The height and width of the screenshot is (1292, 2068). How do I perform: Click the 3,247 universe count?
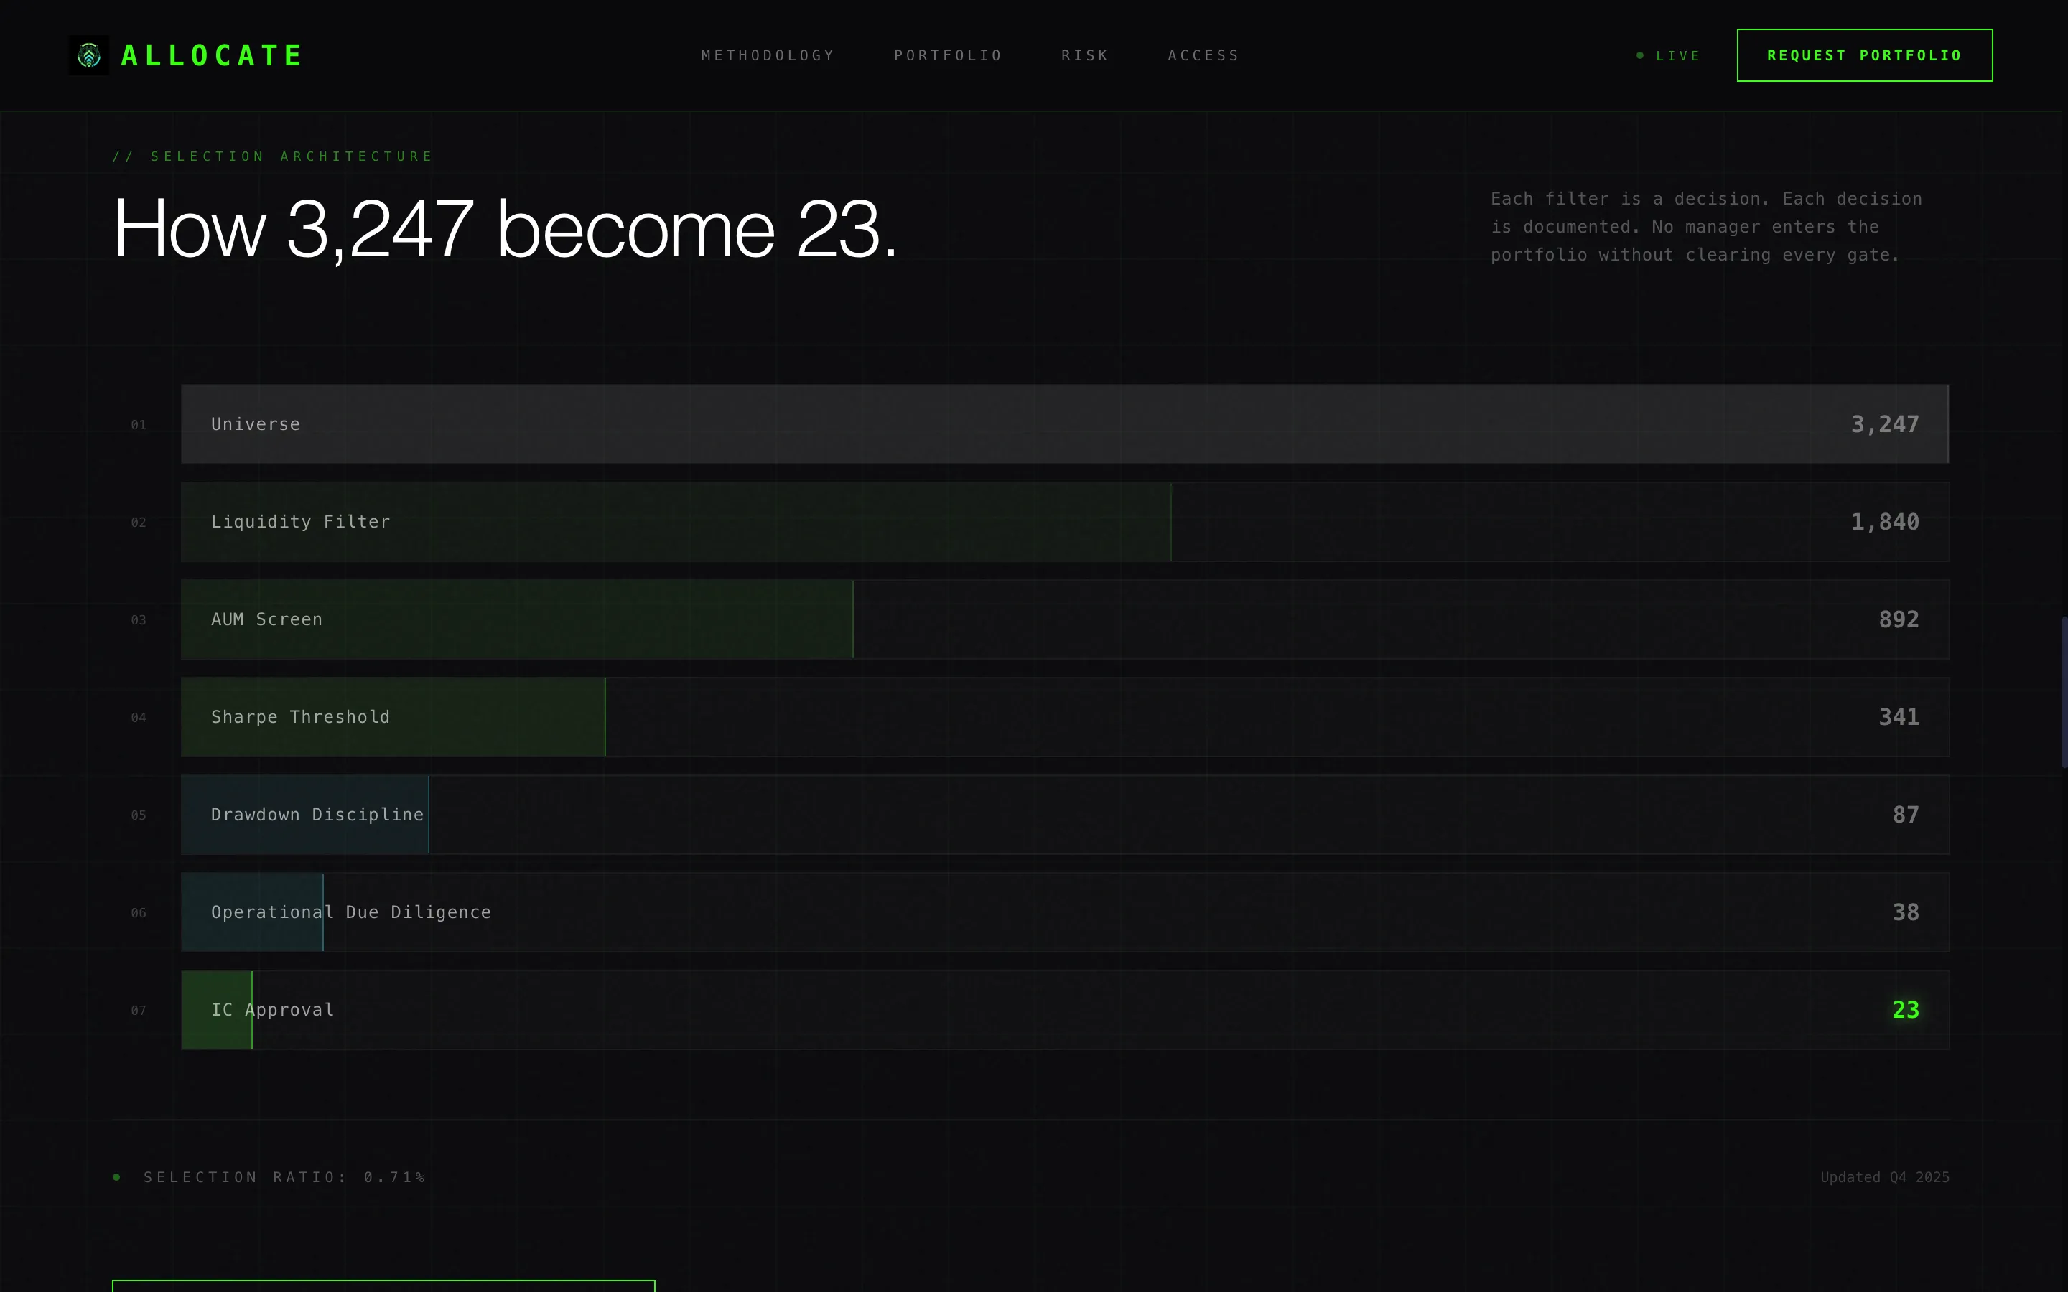(1884, 425)
